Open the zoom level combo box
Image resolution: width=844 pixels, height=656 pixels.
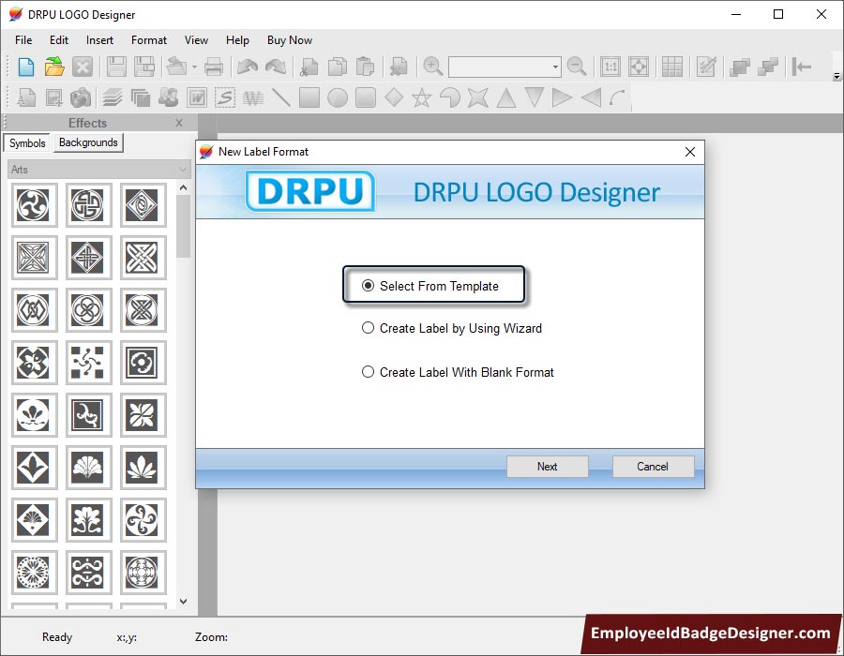505,67
